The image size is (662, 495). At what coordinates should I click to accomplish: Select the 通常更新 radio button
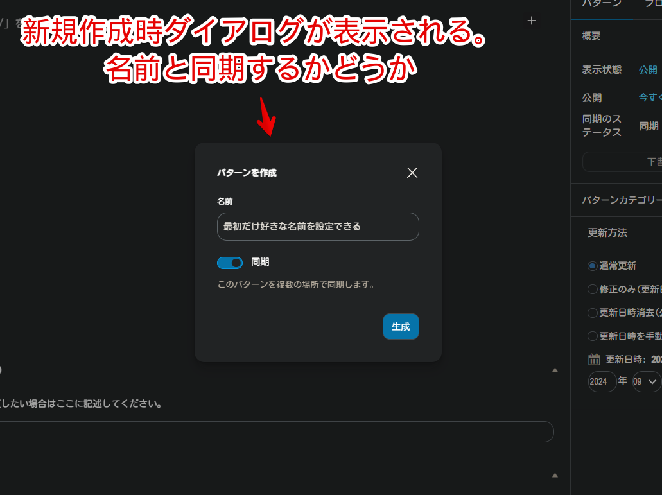tap(593, 266)
